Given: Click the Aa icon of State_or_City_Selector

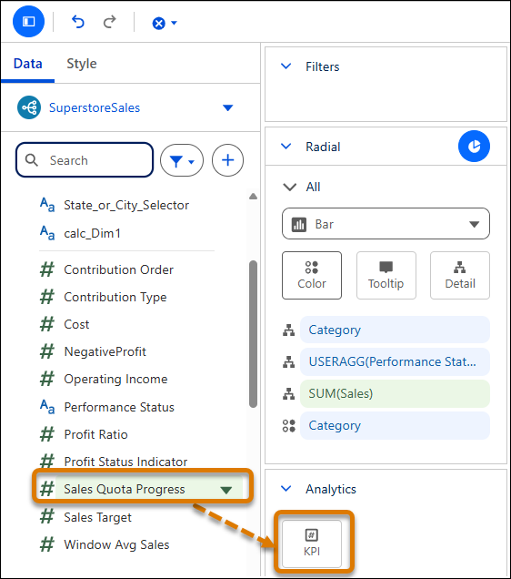Looking at the screenshot, I should [47, 205].
